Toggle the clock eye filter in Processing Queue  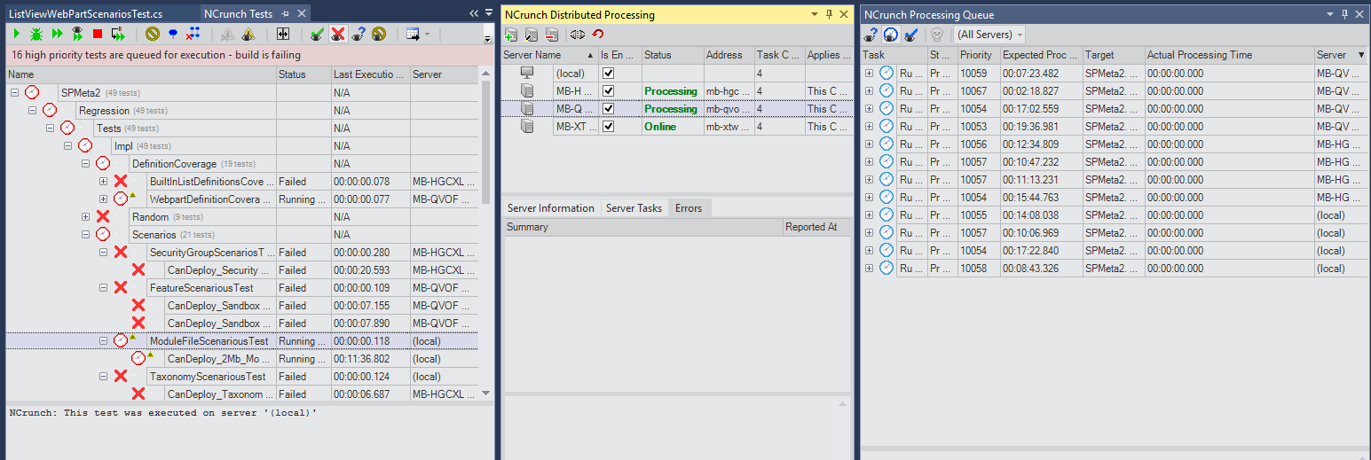tap(891, 34)
